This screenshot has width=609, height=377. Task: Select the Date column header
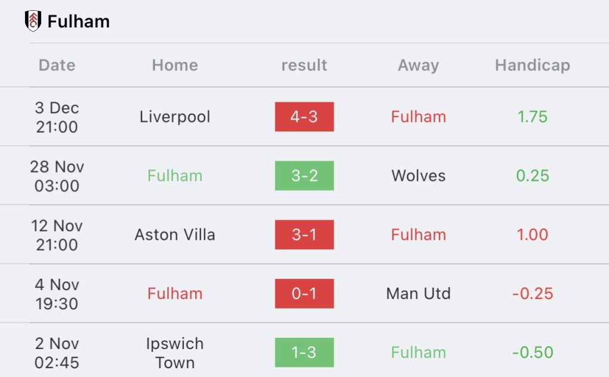tap(57, 65)
